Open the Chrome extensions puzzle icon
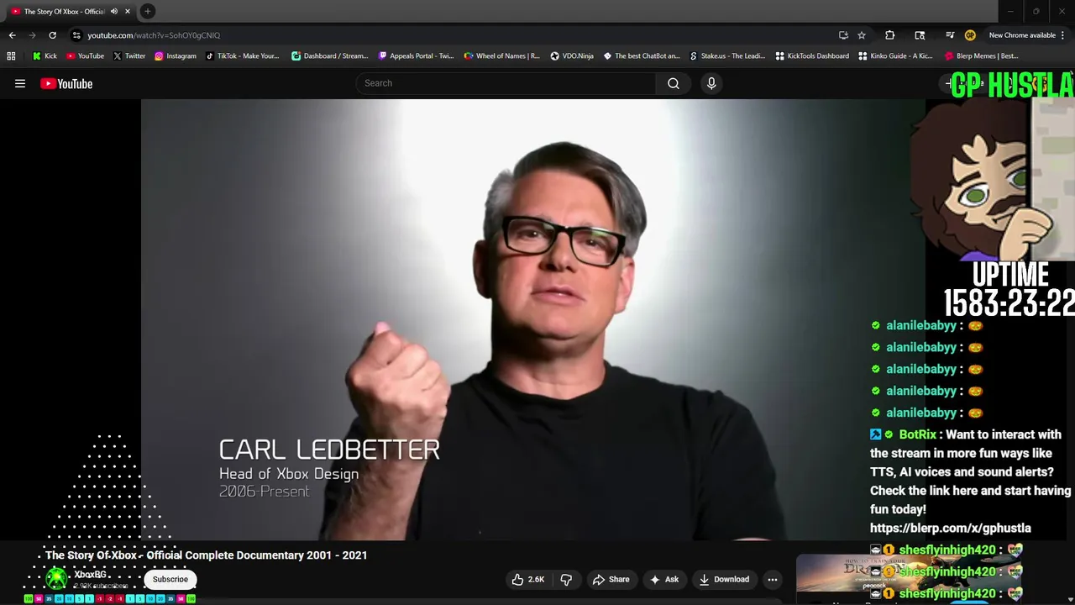Viewport: 1075px width, 605px height. 890,35
